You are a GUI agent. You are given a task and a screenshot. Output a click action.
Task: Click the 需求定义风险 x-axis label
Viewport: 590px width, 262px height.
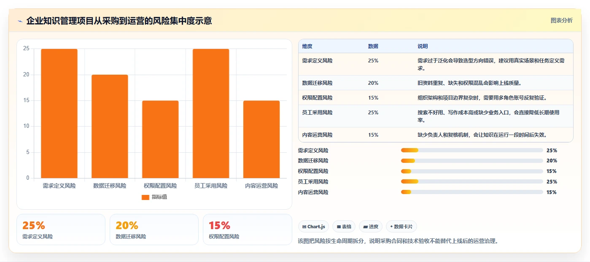pyautogui.click(x=59, y=186)
